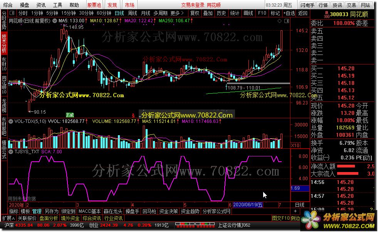Click the 叠加 overlay tool
Viewport: 378px width, 232px height.
pyautogui.click(x=208, y=13)
